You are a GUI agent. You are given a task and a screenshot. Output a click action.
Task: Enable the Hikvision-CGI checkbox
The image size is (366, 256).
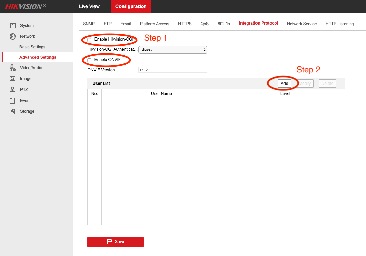pos(89,40)
